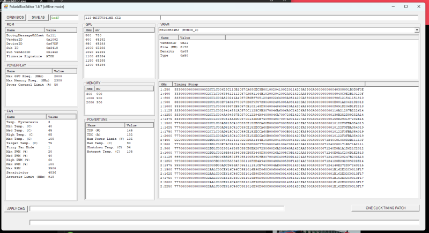Select the Power Control Limit (%) row
The image size is (429, 233).
[x=41, y=85]
